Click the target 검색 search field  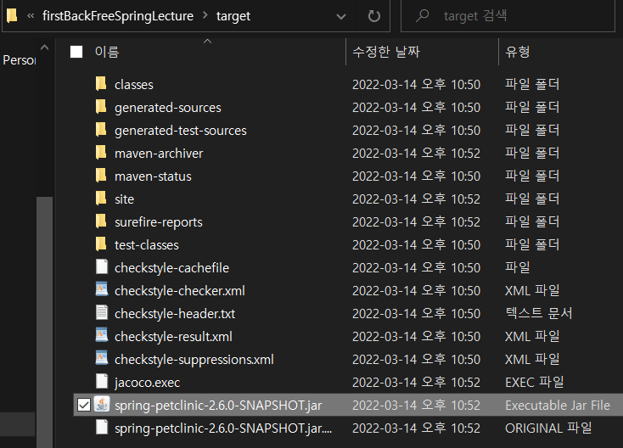tap(508, 16)
